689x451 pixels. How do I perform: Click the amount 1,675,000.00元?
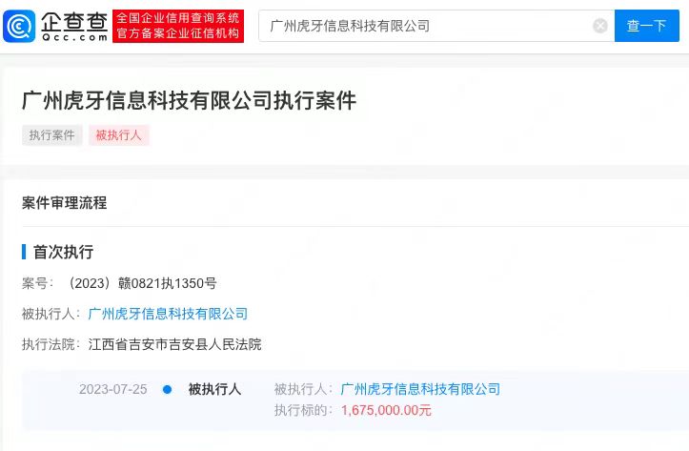pos(386,410)
